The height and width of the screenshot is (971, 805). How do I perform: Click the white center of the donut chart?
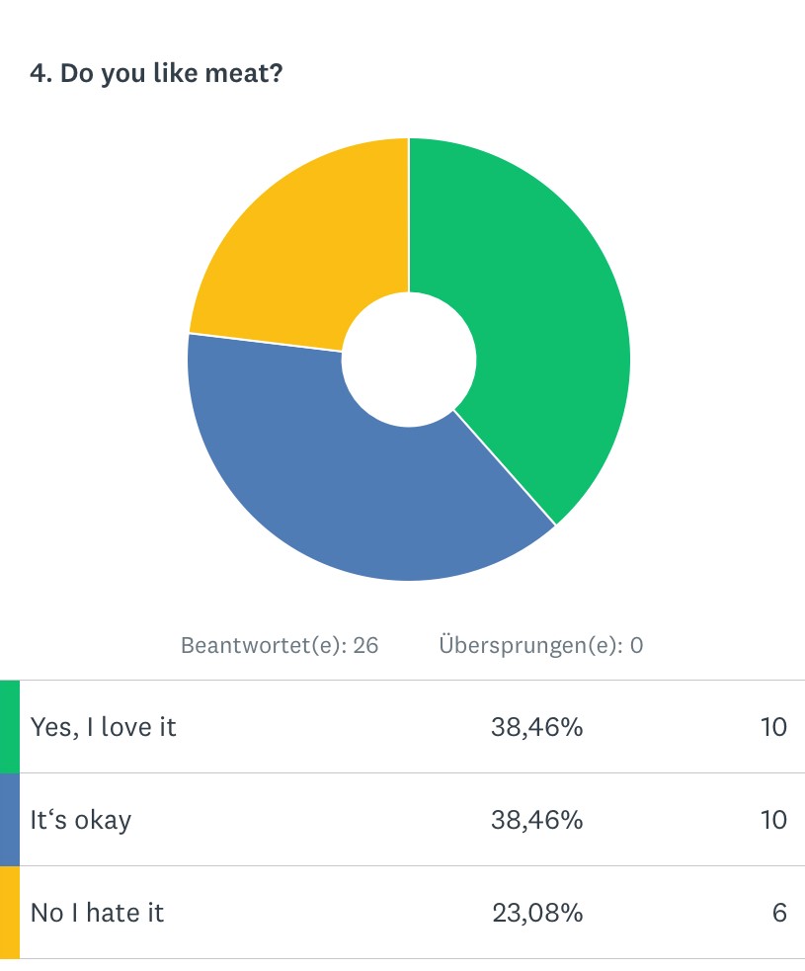tap(409, 360)
